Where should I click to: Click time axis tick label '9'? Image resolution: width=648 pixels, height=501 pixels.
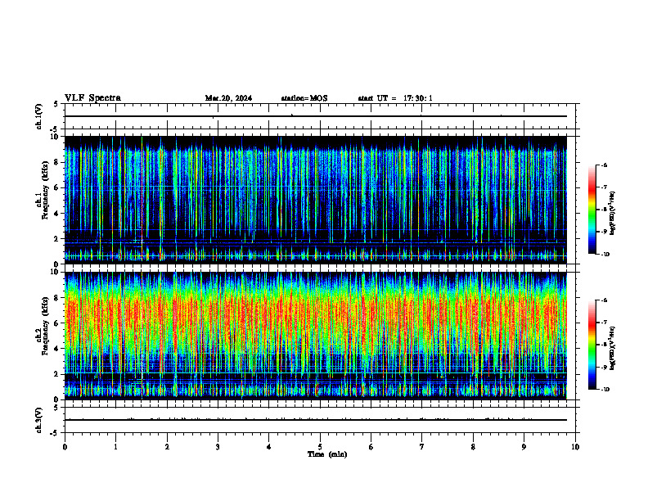coord(524,447)
